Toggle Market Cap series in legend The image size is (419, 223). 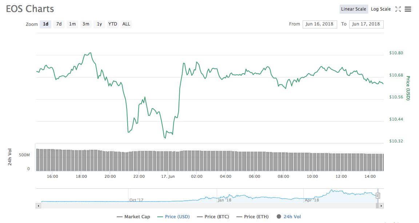tap(133, 217)
